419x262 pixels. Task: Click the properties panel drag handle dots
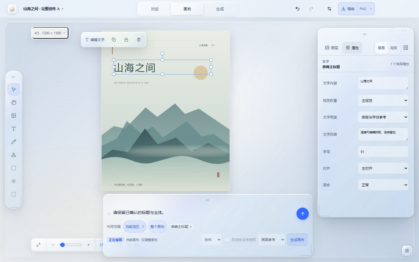[364, 34]
